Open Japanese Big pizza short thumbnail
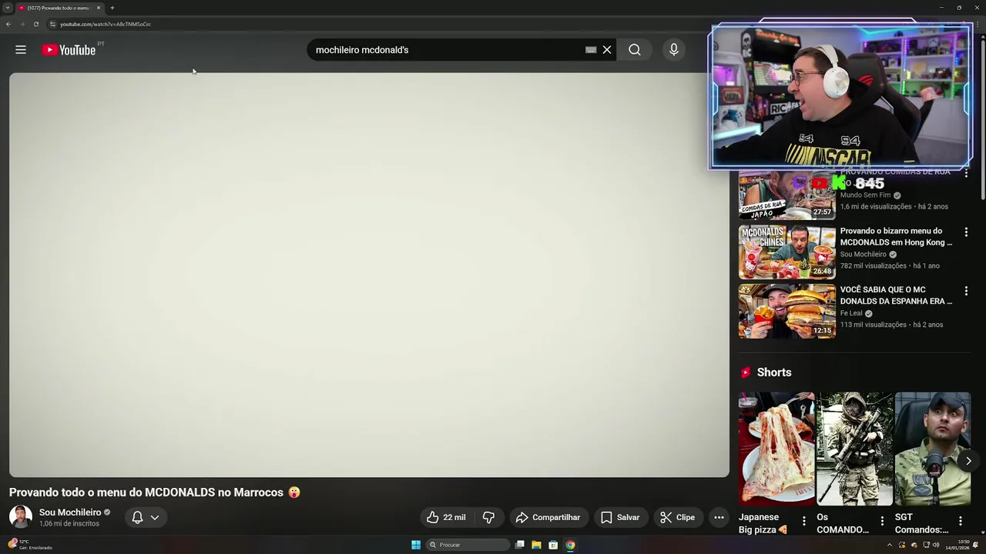This screenshot has height=554, width=986. 776,449
